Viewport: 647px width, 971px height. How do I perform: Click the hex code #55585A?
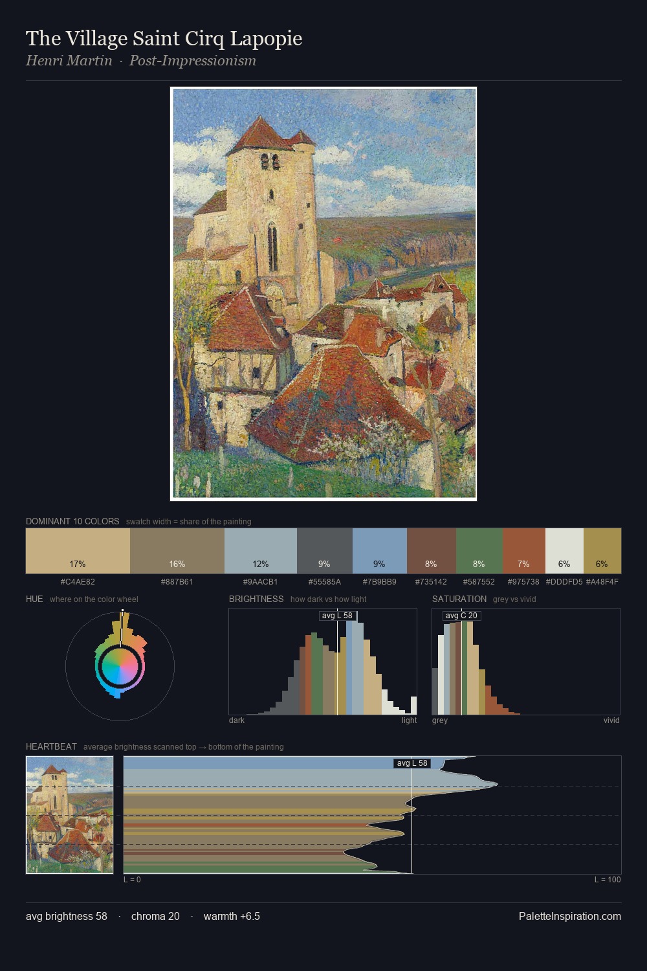click(x=325, y=582)
